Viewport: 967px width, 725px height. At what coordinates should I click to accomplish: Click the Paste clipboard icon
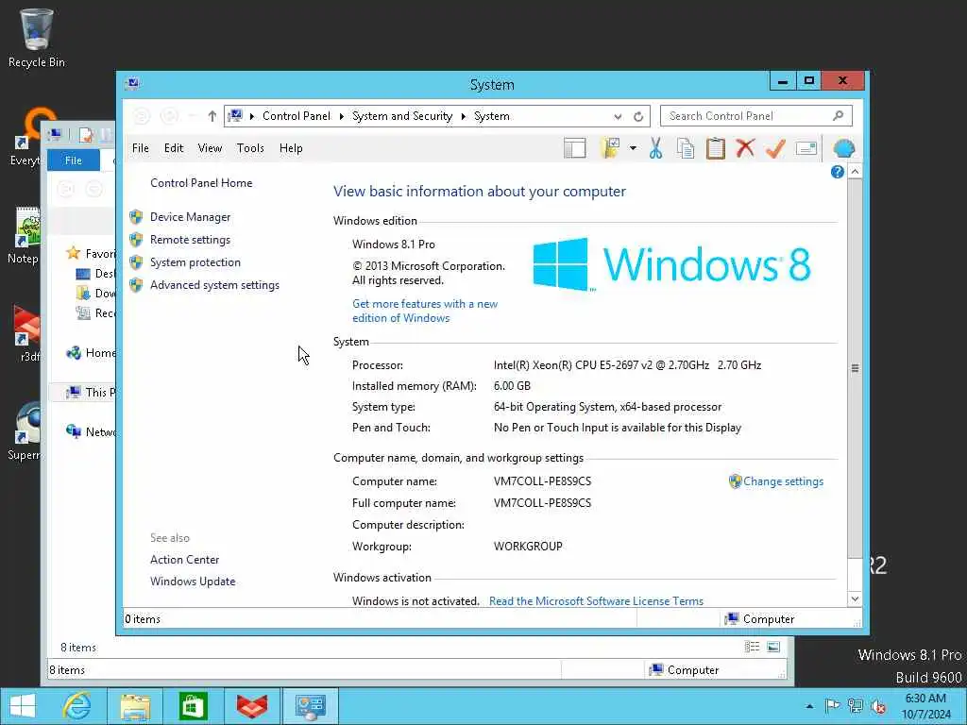tap(716, 148)
